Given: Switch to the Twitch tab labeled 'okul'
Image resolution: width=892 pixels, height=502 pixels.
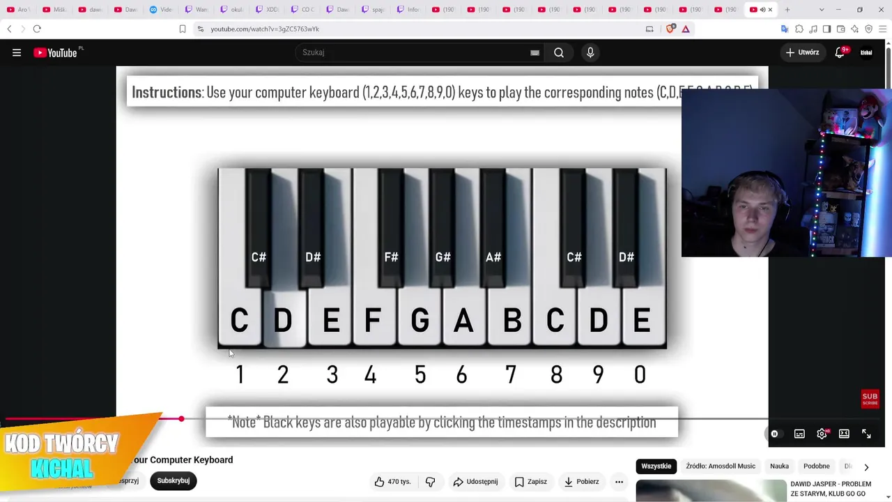Looking at the screenshot, I should (x=232, y=10).
